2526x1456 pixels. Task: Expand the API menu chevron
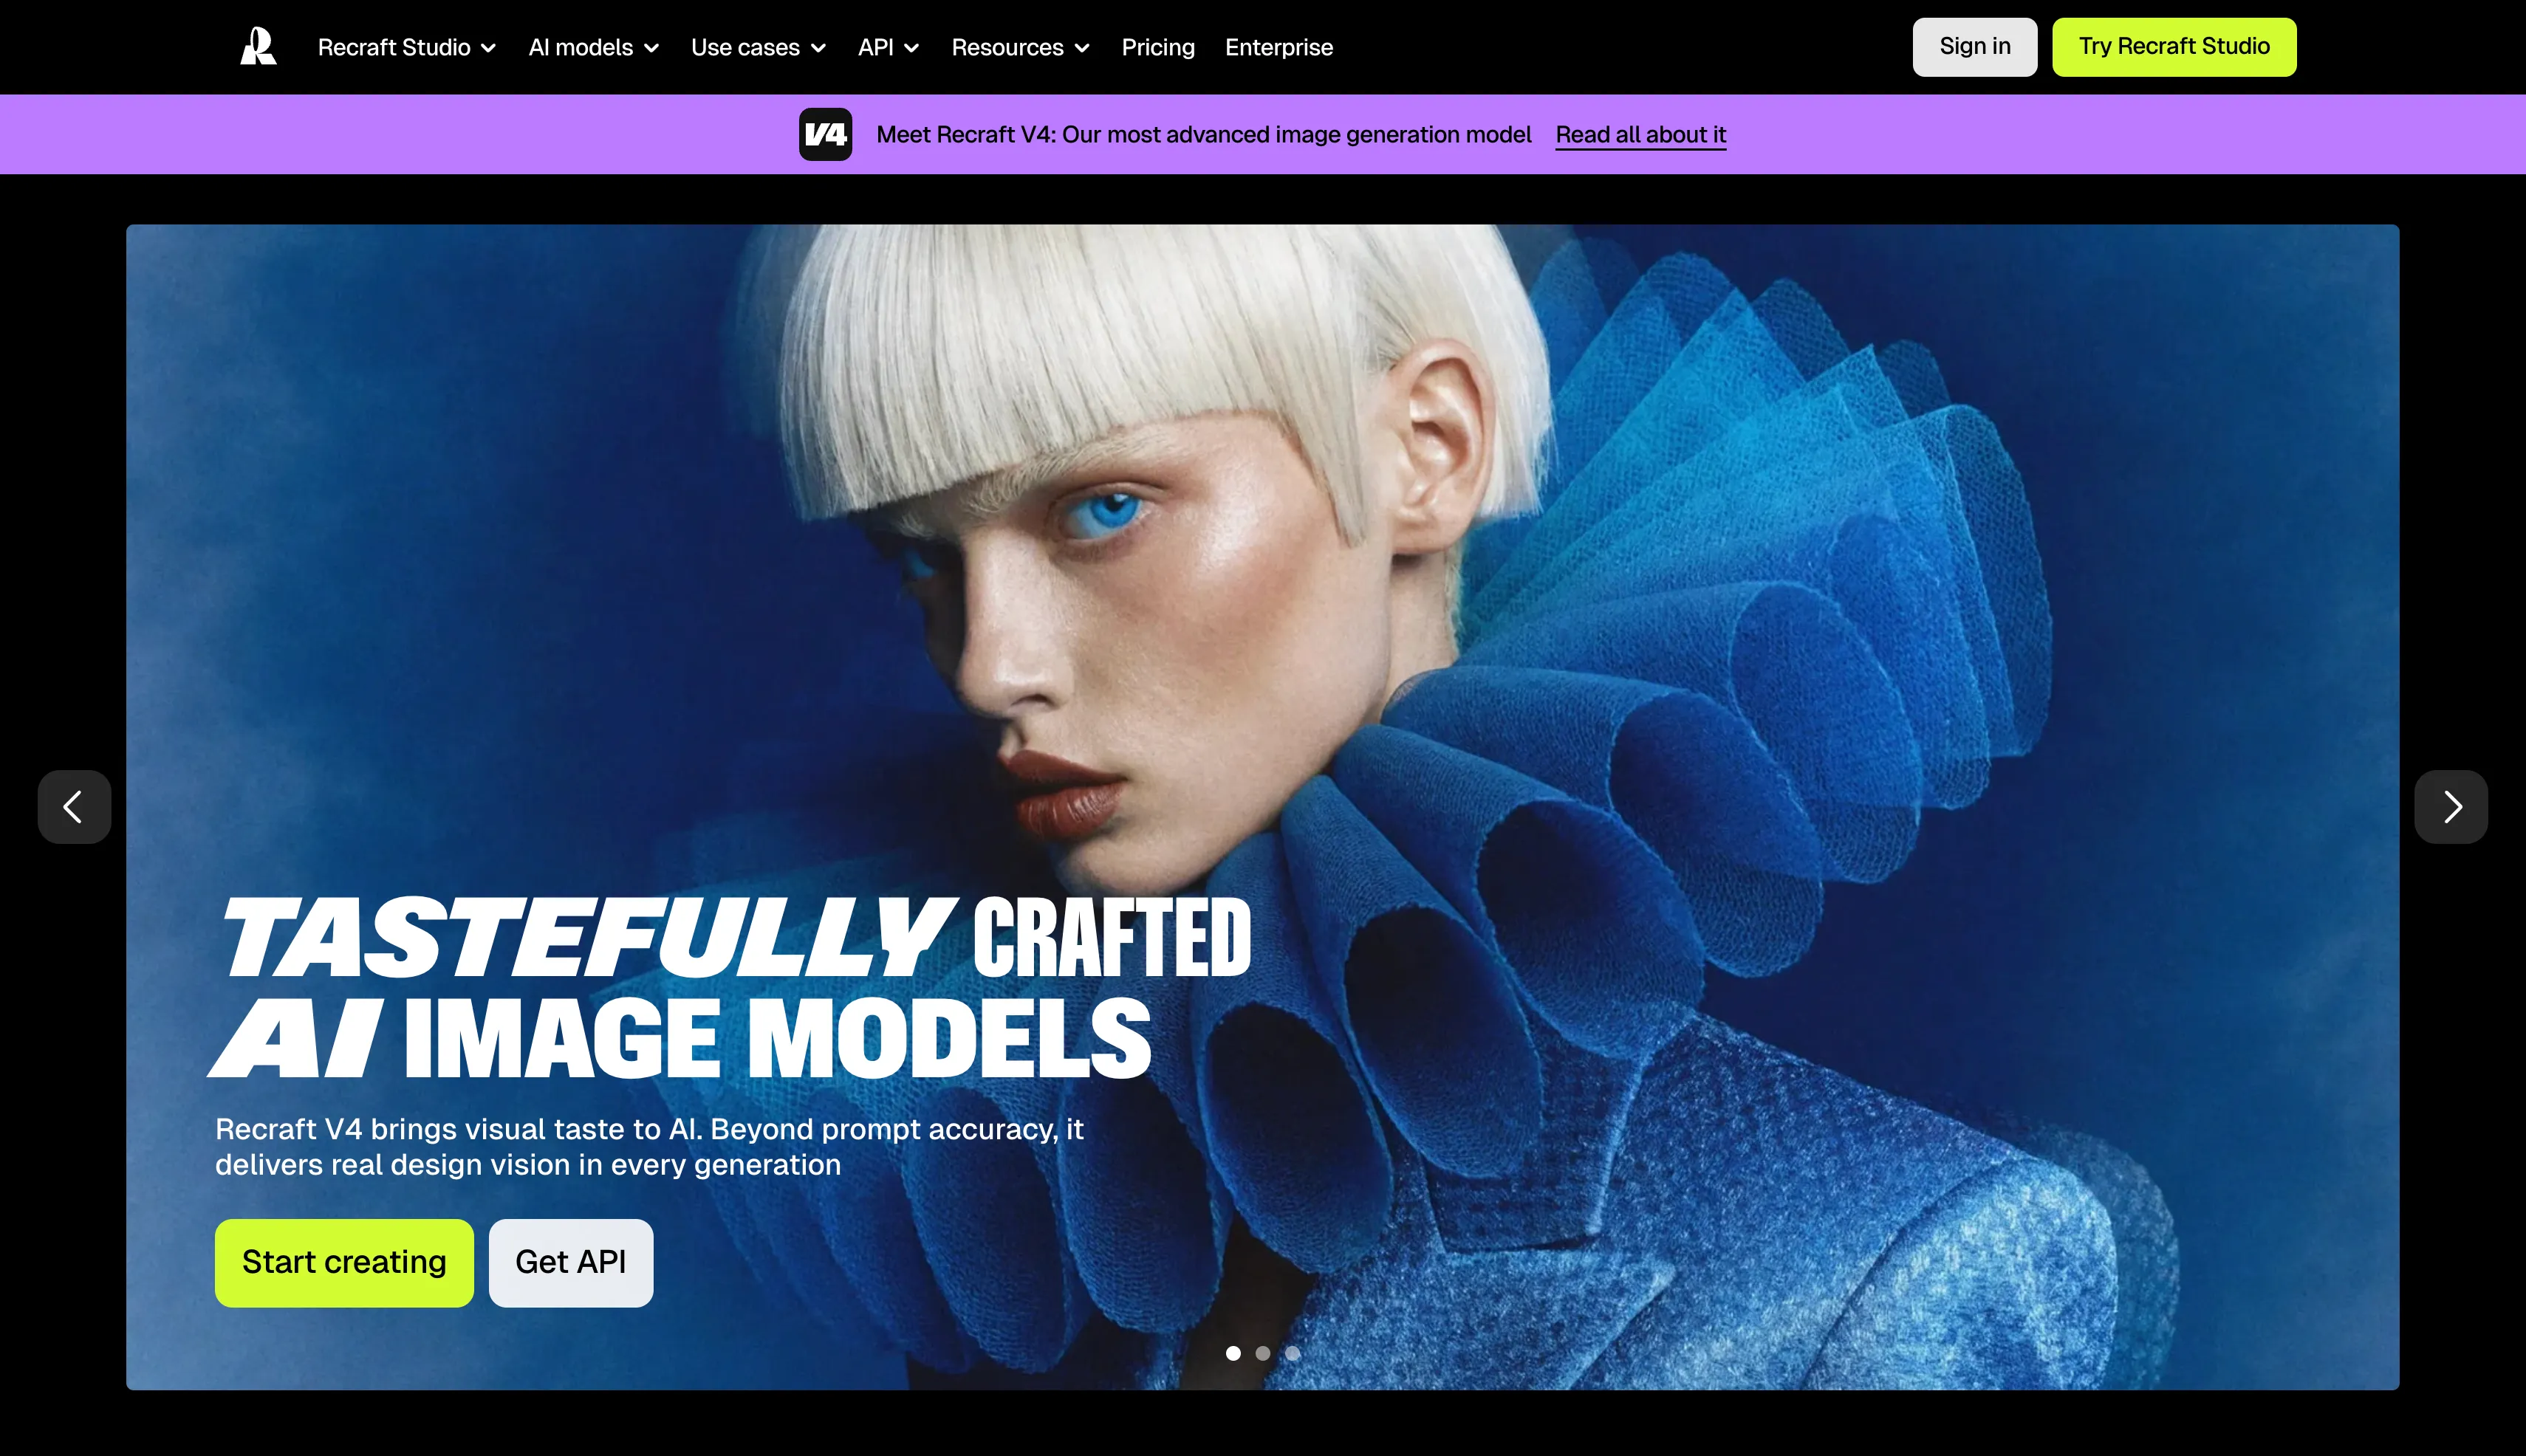tap(911, 48)
